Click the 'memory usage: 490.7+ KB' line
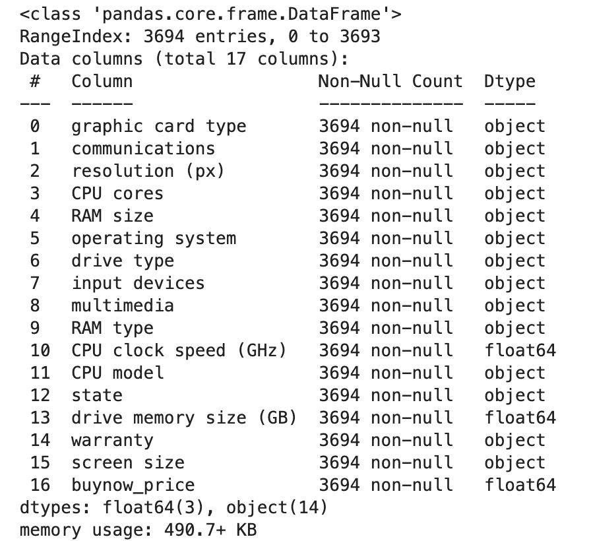Viewport: 591px width, 541px height. (138, 530)
